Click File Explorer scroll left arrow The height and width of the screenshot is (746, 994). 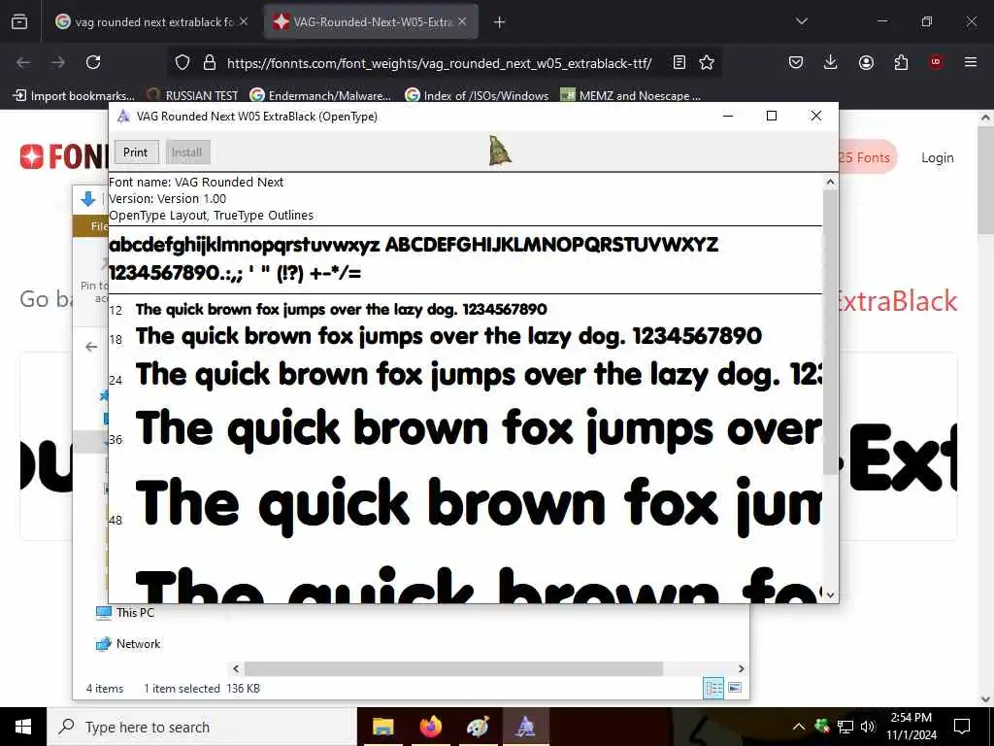(x=236, y=668)
